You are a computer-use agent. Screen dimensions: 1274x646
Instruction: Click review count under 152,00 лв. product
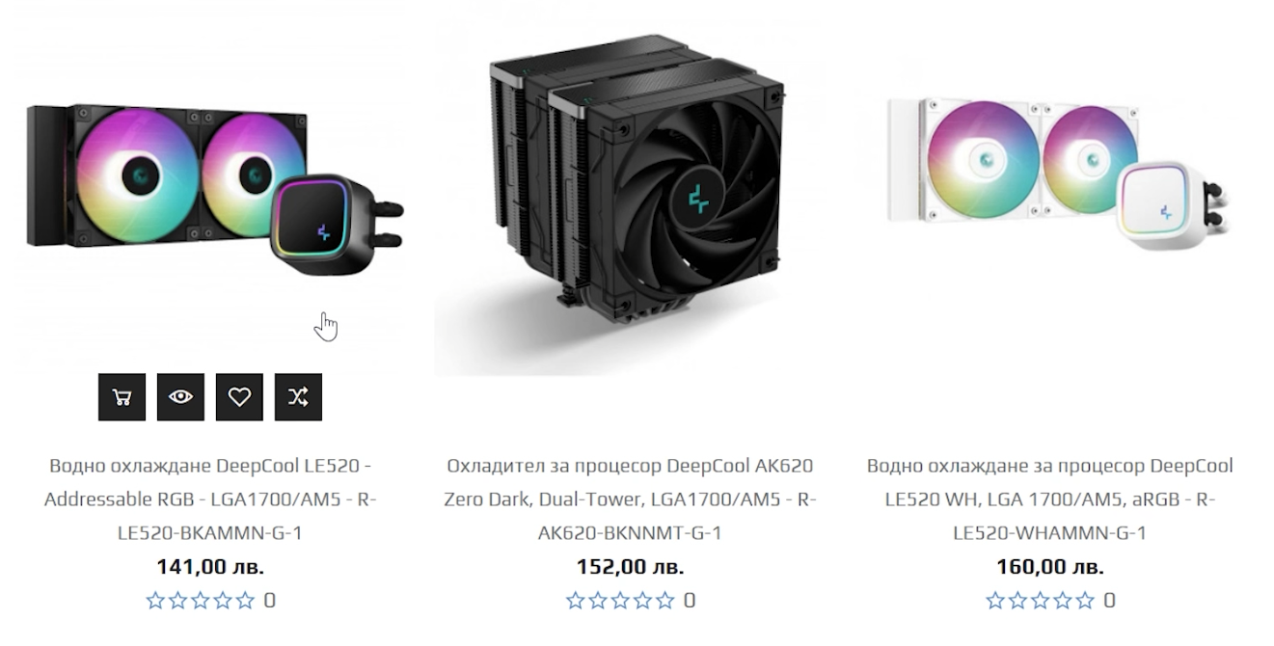[x=690, y=601]
